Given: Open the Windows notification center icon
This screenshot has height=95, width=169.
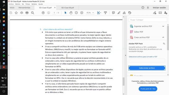Looking at the screenshot, I should point(4,92).
